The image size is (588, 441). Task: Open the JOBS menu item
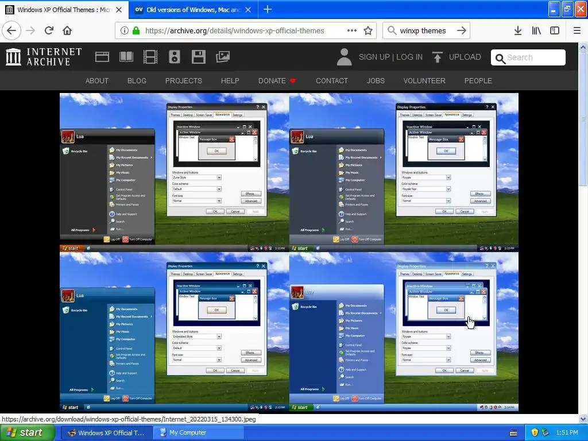pyautogui.click(x=376, y=80)
